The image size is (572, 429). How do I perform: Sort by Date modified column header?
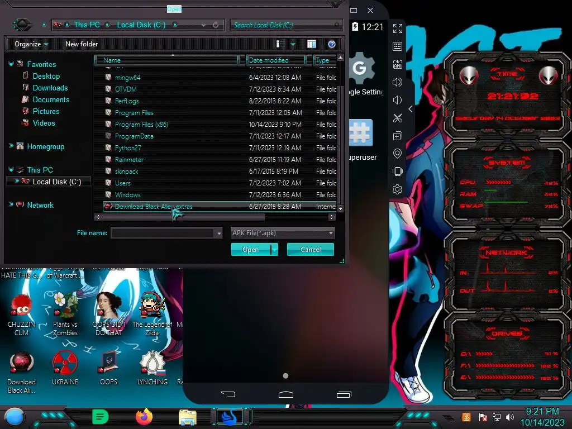pyautogui.click(x=275, y=60)
